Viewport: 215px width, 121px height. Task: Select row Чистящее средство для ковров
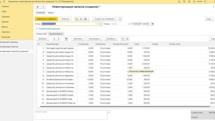pos(126,48)
